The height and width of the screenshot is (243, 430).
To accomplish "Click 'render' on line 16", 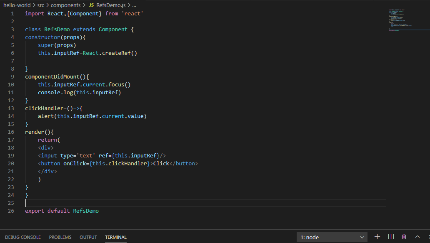I will tap(35, 132).
